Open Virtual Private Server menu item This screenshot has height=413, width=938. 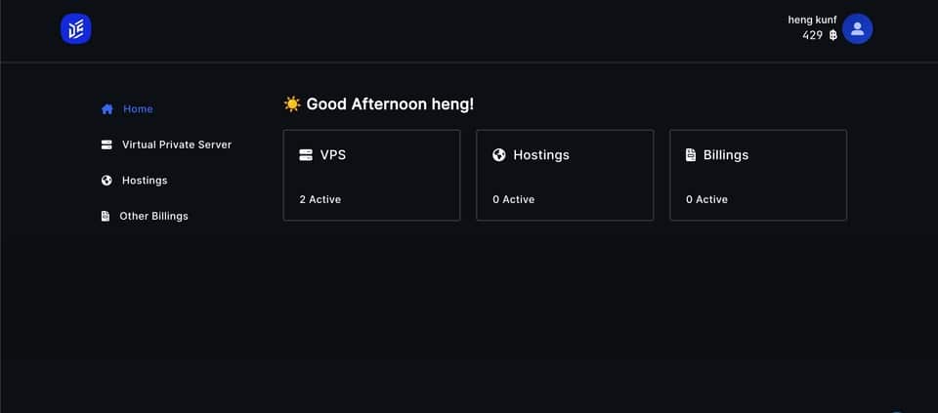coord(177,145)
